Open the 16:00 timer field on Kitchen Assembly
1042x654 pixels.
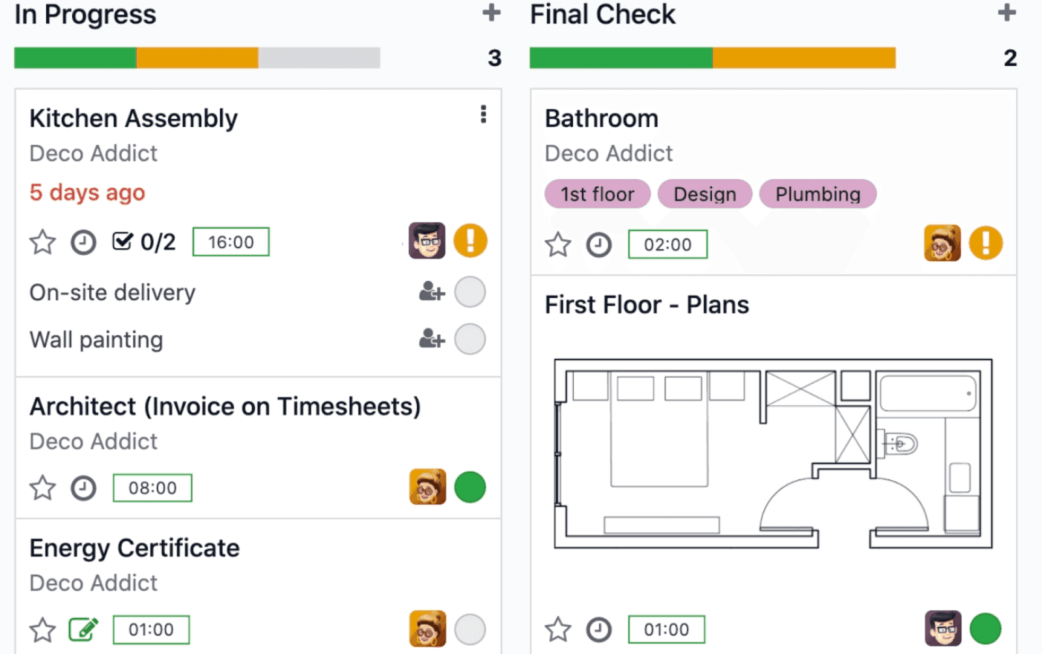(x=231, y=241)
